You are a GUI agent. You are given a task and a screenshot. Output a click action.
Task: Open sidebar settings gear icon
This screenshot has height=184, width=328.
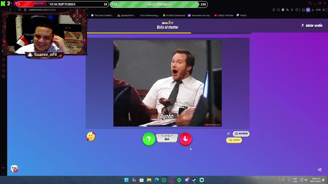point(3,76)
